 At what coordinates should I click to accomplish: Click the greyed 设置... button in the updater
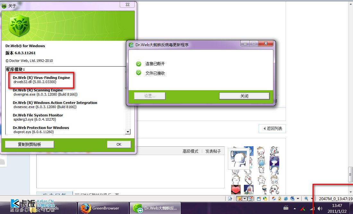pyautogui.click(x=150, y=96)
